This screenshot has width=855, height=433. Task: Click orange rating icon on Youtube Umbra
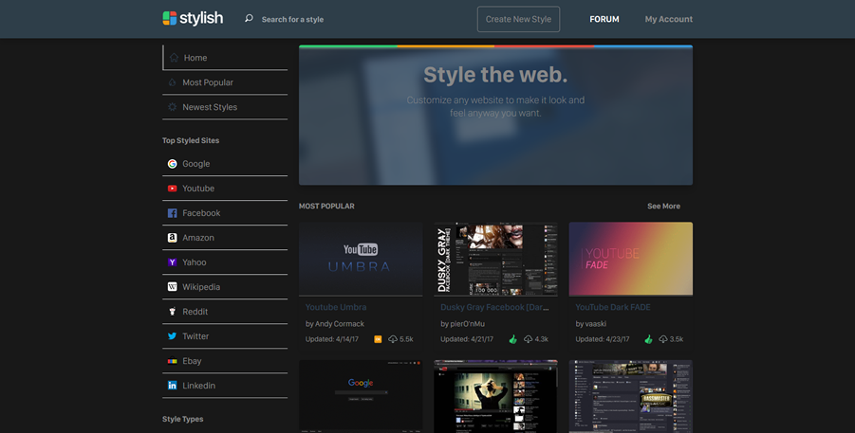[378, 339]
